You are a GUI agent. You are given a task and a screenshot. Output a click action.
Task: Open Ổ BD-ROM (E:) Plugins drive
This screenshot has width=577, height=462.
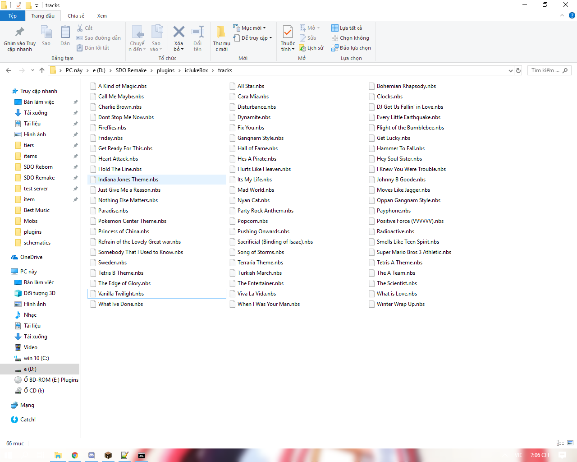(51, 380)
